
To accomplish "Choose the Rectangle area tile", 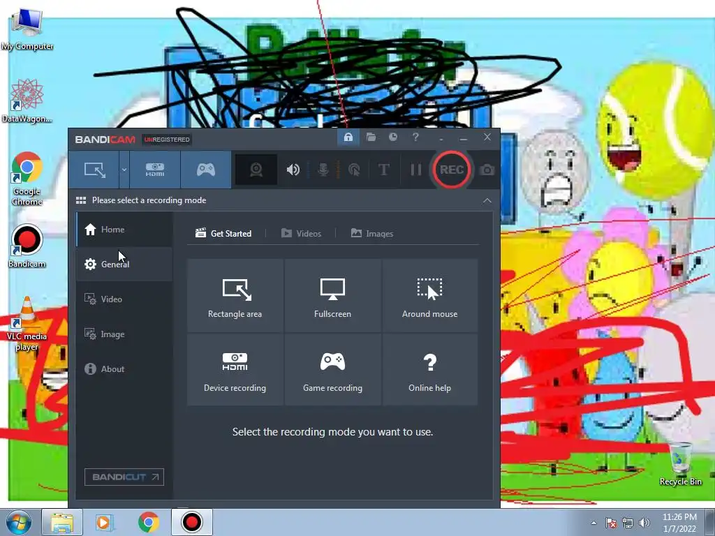I will click(x=235, y=296).
